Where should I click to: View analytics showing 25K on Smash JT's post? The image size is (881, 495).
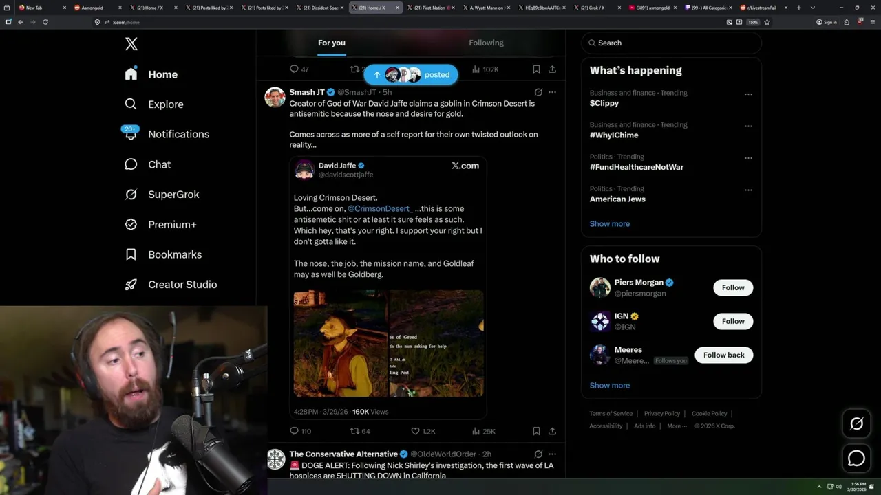coord(483,431)
